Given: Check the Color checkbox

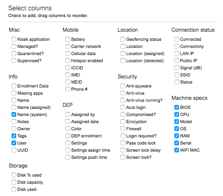Looking at the screenshot, I should click(68, 129).
